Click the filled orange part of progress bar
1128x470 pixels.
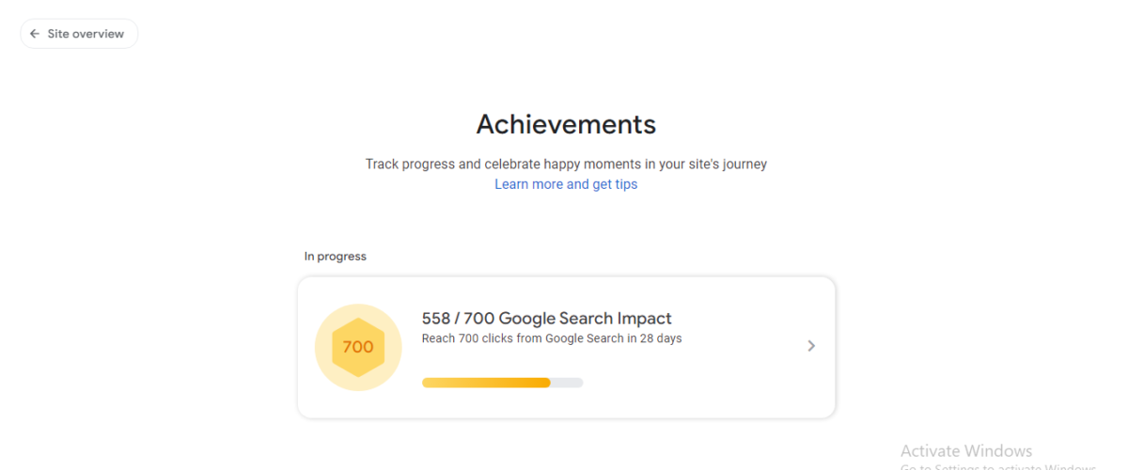pos(486,383)
